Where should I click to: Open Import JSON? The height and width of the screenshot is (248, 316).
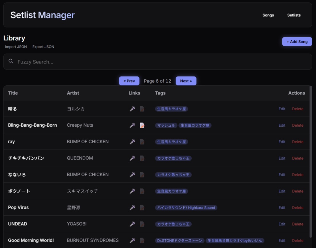pos(15,47)
